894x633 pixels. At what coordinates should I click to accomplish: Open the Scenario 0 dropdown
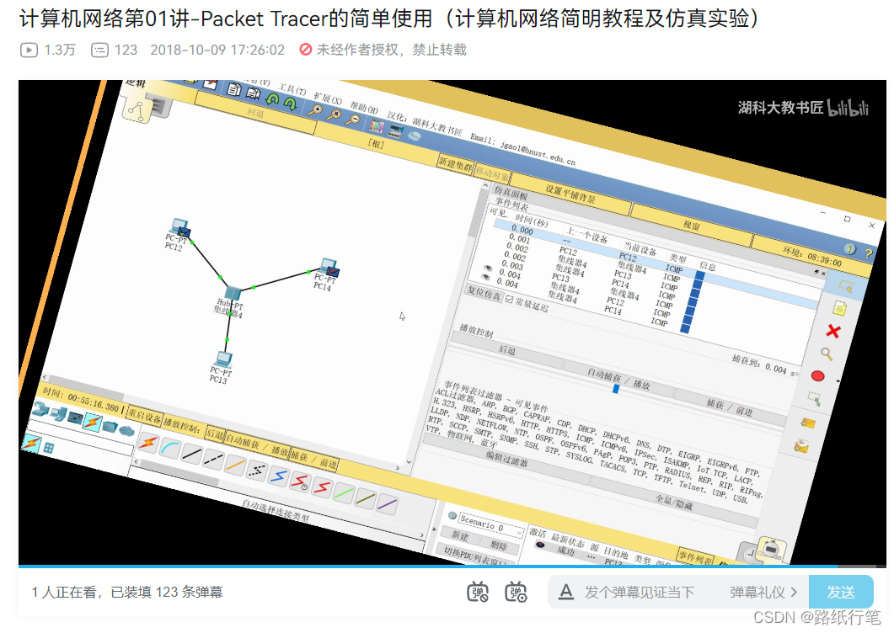pyautogui.click(x=490, y=524)
